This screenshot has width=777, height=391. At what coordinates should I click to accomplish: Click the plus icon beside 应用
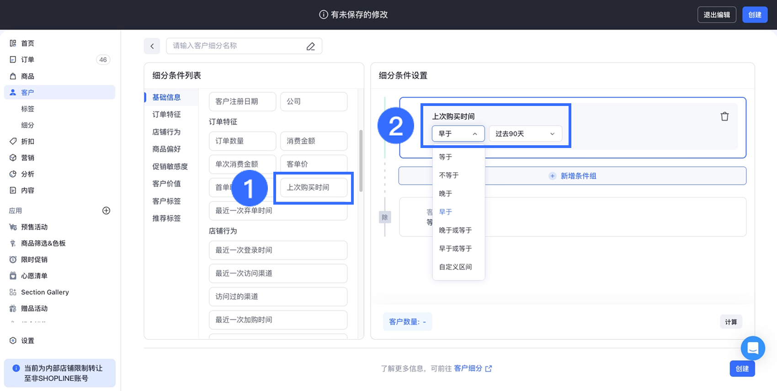[x=106, y=211]
